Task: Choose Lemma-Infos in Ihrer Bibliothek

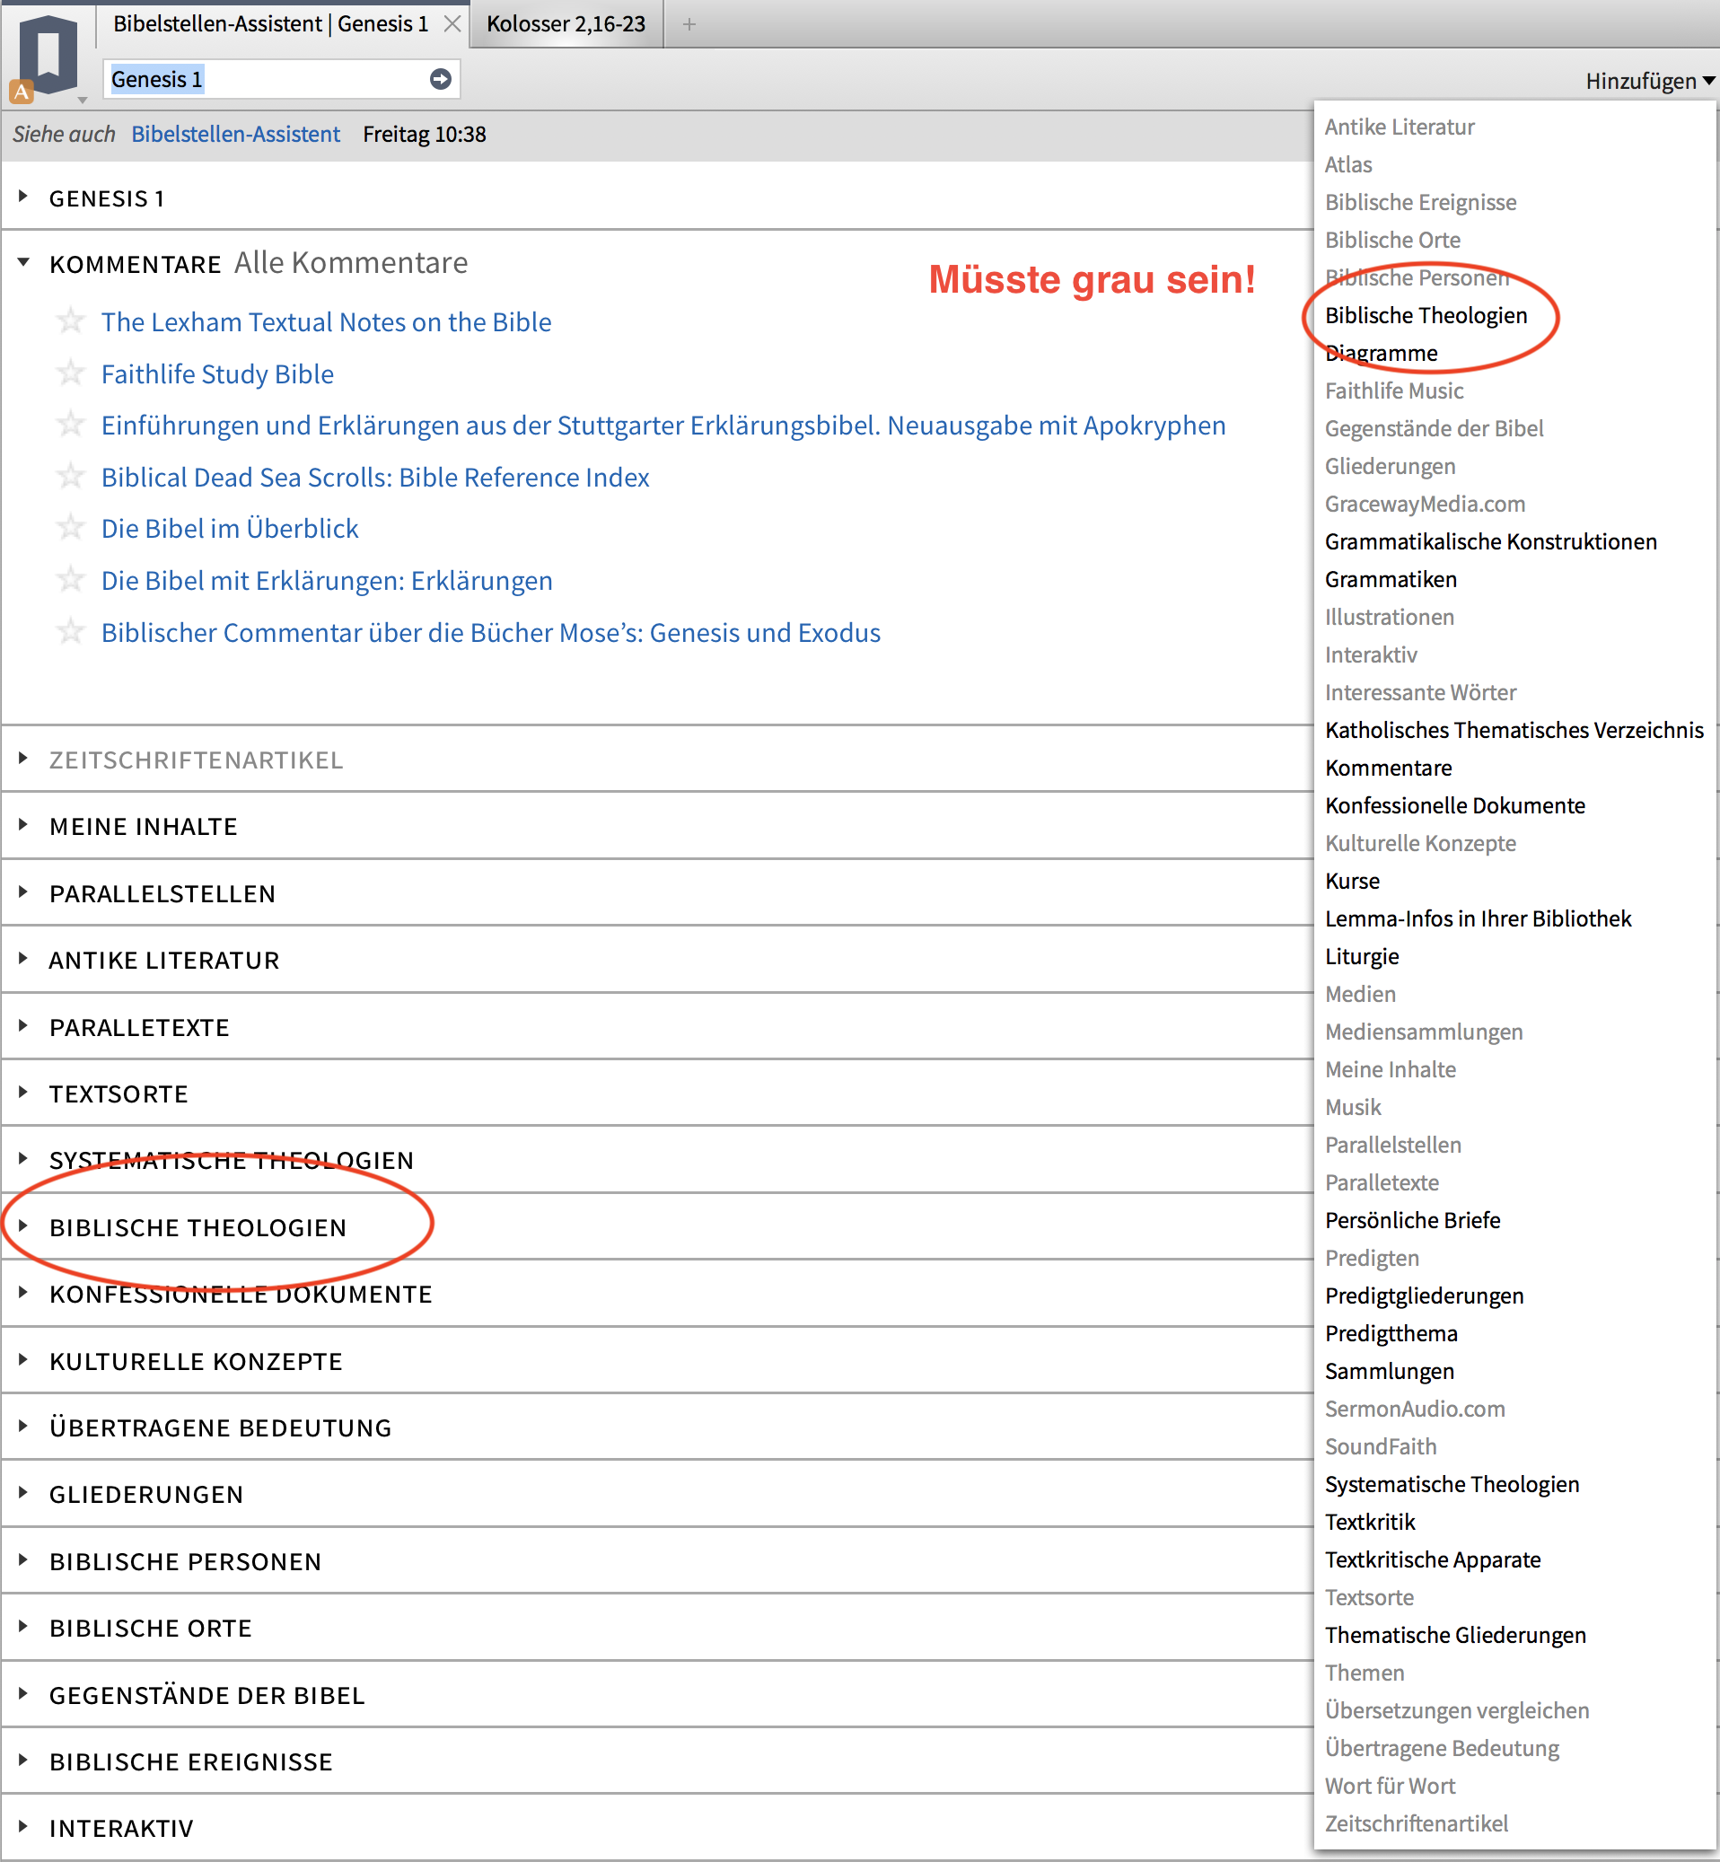Action: click(x=1478, y=919)
